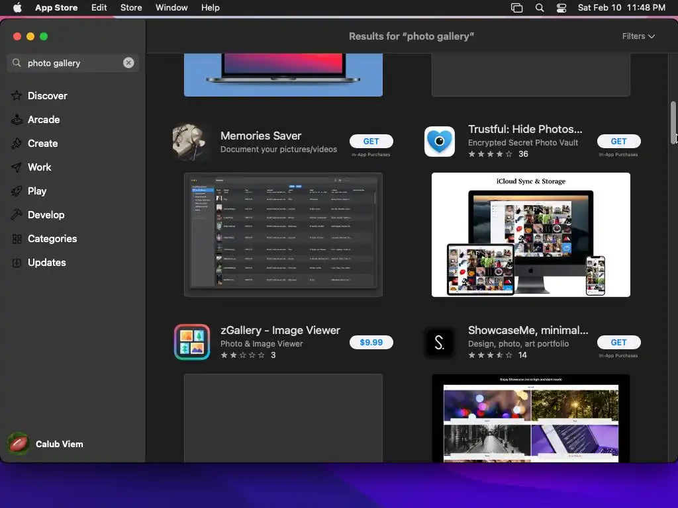The width and height of the screenshot is (678, 508).
Task: Click 'Encrypted Secret Photo Vault' subtitle
Action: coord(523,143)
